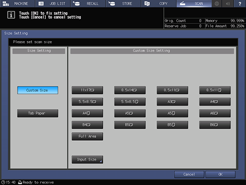246x185 pixels.
Task: Choose 8.5x11 portrait size
Action: pos(215,90)
